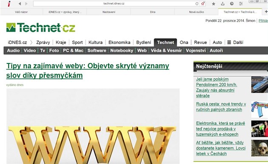Open "Jeli jsme polským Pendolinem" article link
This screenshot has height=164, width=268.
point(217,87)
